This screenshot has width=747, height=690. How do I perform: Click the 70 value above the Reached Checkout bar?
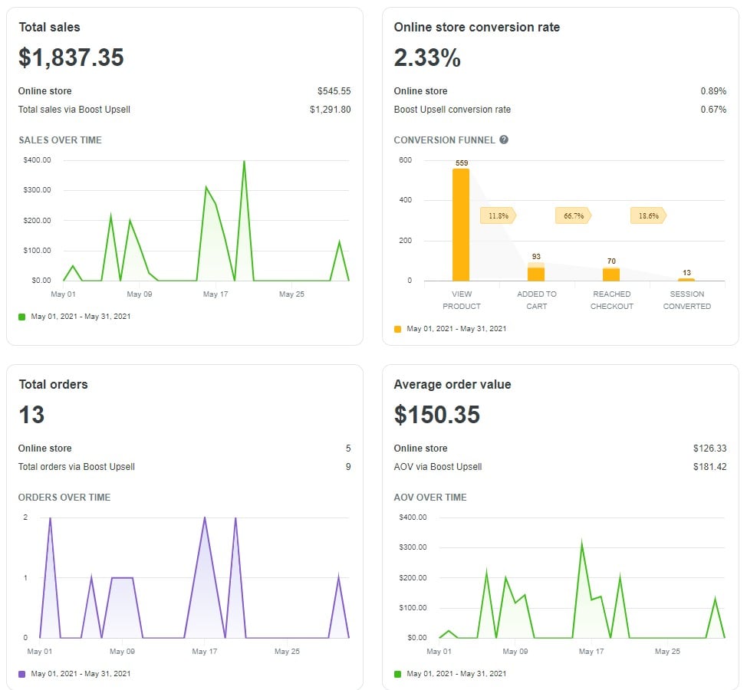(x=612, y=261)
